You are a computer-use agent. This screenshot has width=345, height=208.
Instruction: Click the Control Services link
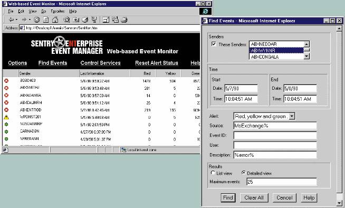point(100,63)
